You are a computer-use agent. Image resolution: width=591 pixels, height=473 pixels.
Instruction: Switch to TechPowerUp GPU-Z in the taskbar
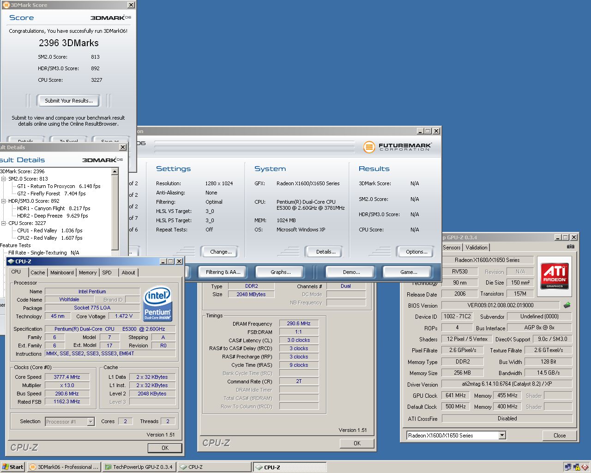(139, 467)
